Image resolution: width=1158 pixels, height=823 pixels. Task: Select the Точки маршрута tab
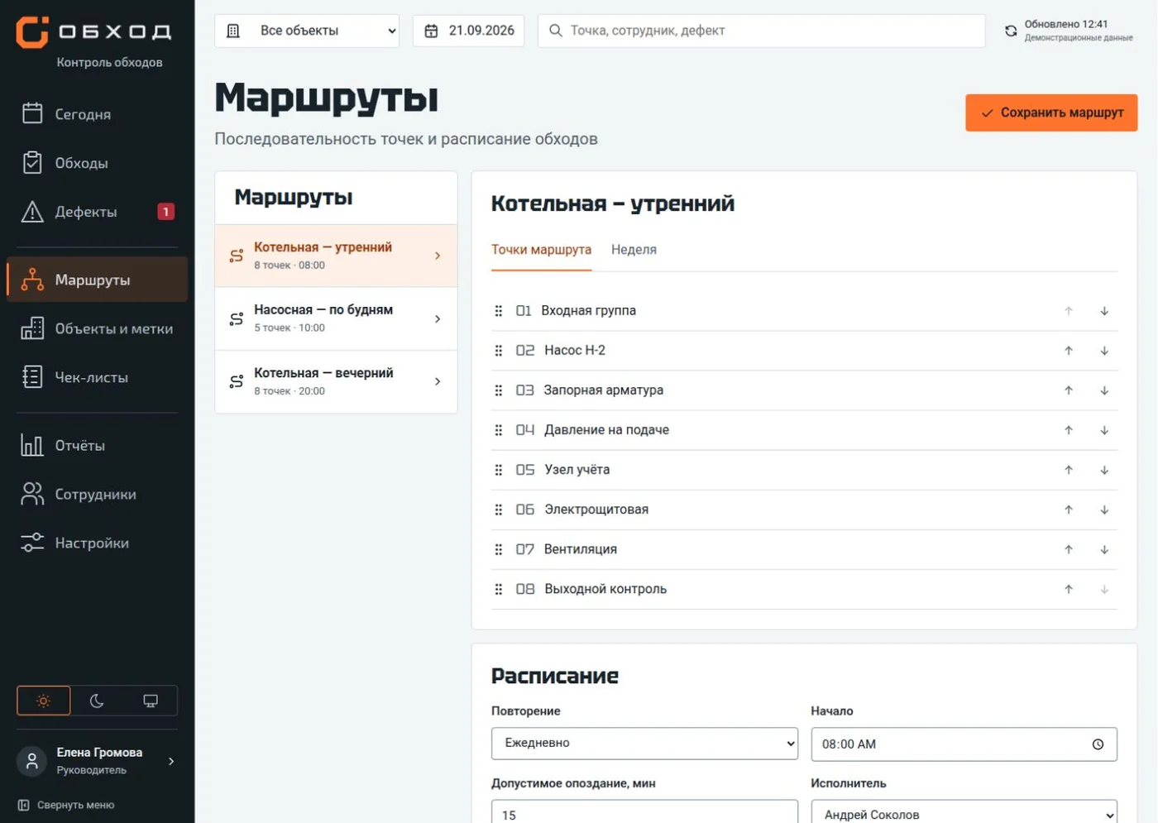pos(541,250)
